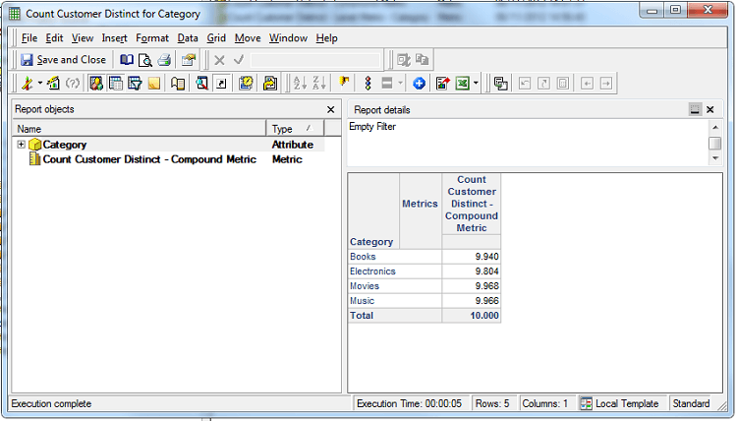Open dropdown arrow beside the wand icon
This screenshot has height=421, width=737.
[40, 84]
